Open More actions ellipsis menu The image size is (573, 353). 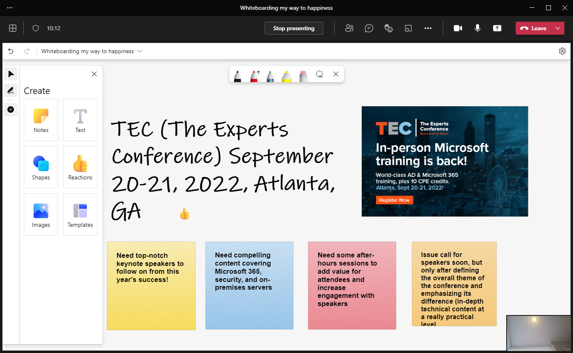coord(428,28)
